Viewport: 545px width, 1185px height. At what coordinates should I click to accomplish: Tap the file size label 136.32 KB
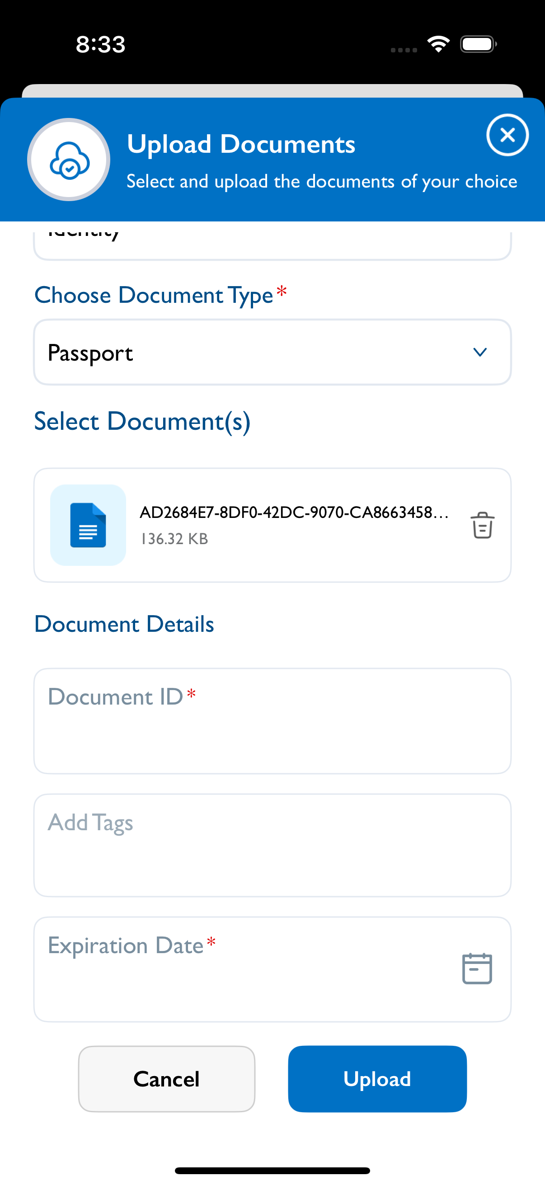pyautogui.click(x=174, y=538)
